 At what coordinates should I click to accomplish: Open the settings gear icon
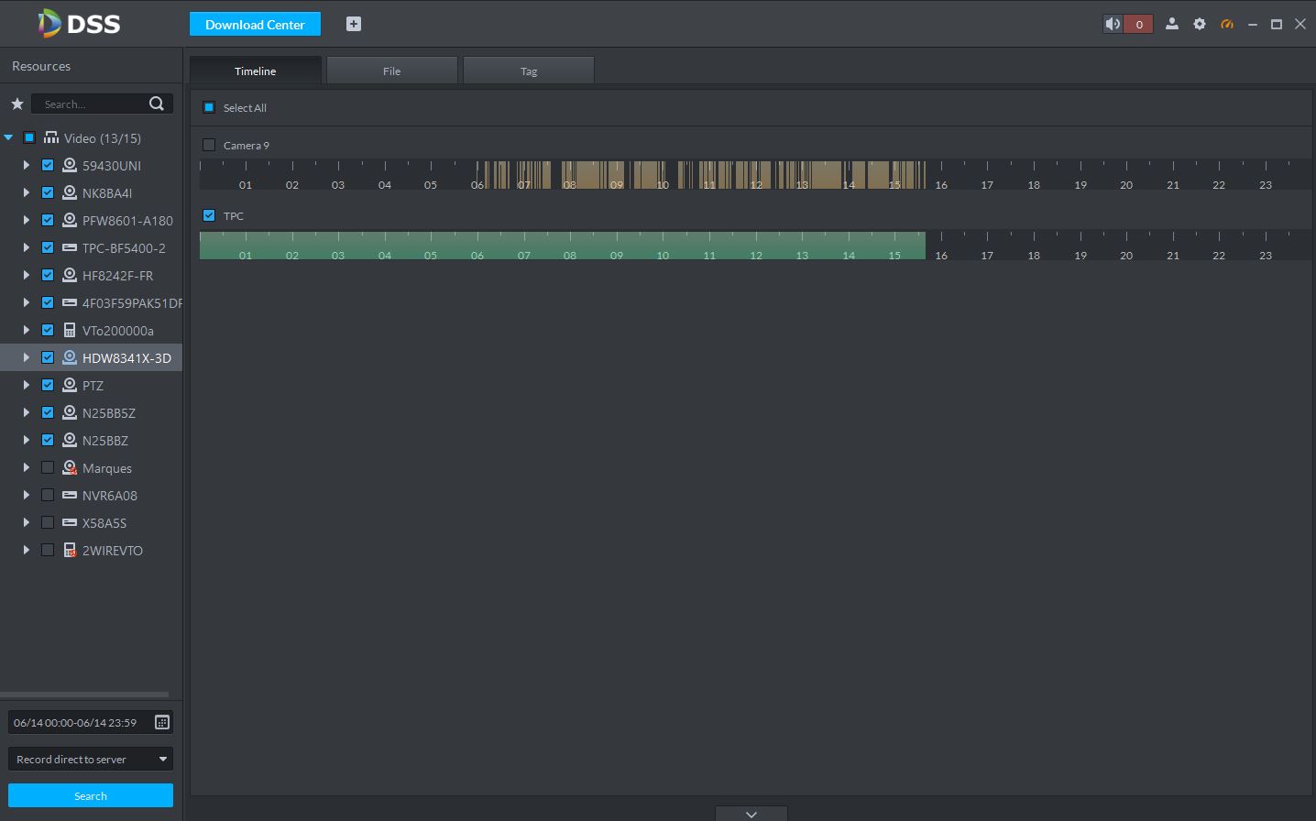tap(1200, 24)
